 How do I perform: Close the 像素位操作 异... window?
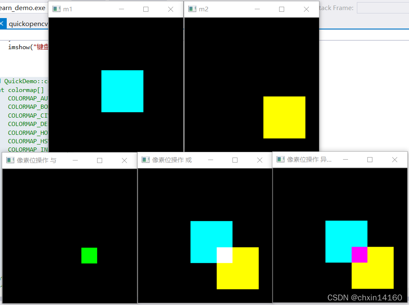[x=395, y=160]
